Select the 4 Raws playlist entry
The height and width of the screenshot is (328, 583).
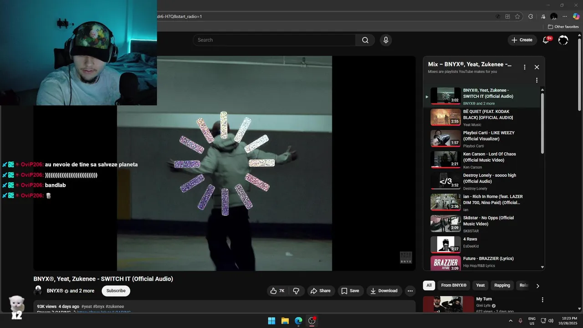pyautogui.click(x=483, y=245)
